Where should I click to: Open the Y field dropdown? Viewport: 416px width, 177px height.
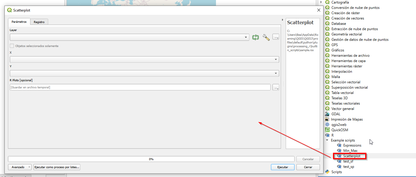[144, 73]
